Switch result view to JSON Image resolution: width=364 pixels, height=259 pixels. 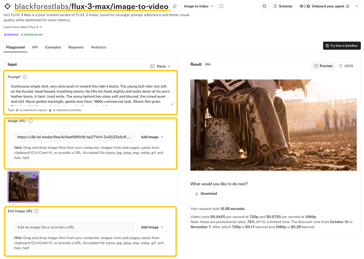[346, 66]
